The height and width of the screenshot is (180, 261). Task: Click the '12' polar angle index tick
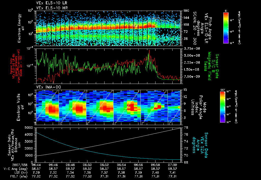point(185,97)
